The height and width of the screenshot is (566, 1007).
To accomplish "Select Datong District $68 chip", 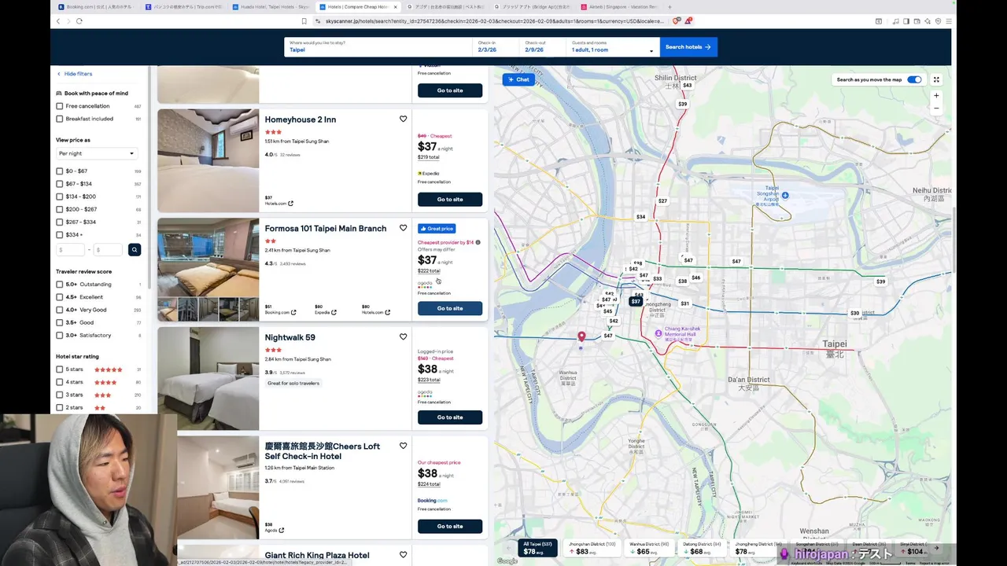I will pos(702,548).
